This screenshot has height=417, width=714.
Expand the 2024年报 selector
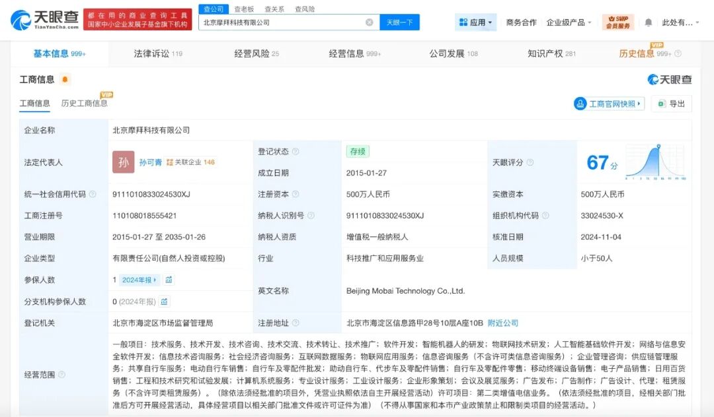click(x=139, y=280)
